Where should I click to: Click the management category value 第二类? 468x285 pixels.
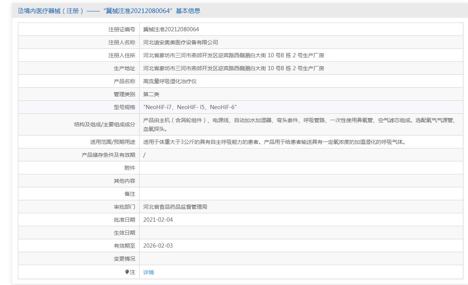(151, 94)
